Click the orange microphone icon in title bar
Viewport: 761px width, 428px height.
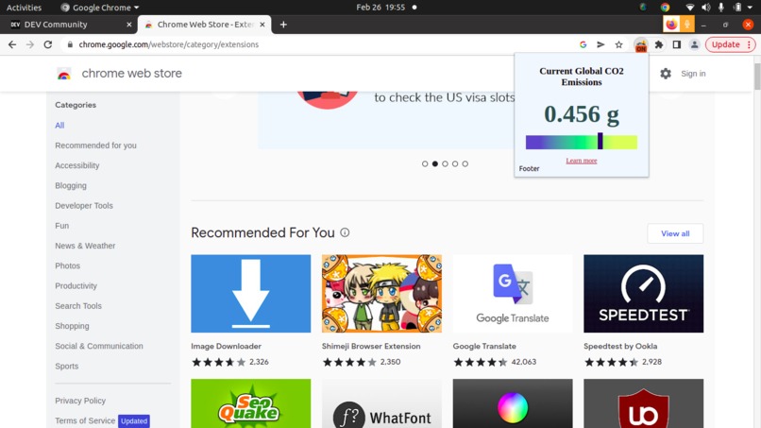tap(687, 25)
